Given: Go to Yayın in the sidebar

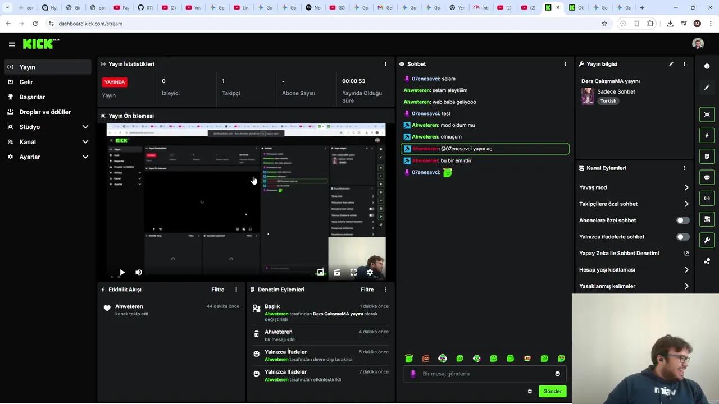Looking at the screenshot, I should 48,67.
